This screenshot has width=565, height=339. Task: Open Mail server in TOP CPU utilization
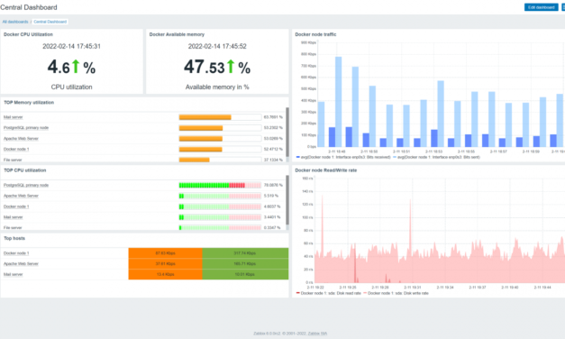13,217
